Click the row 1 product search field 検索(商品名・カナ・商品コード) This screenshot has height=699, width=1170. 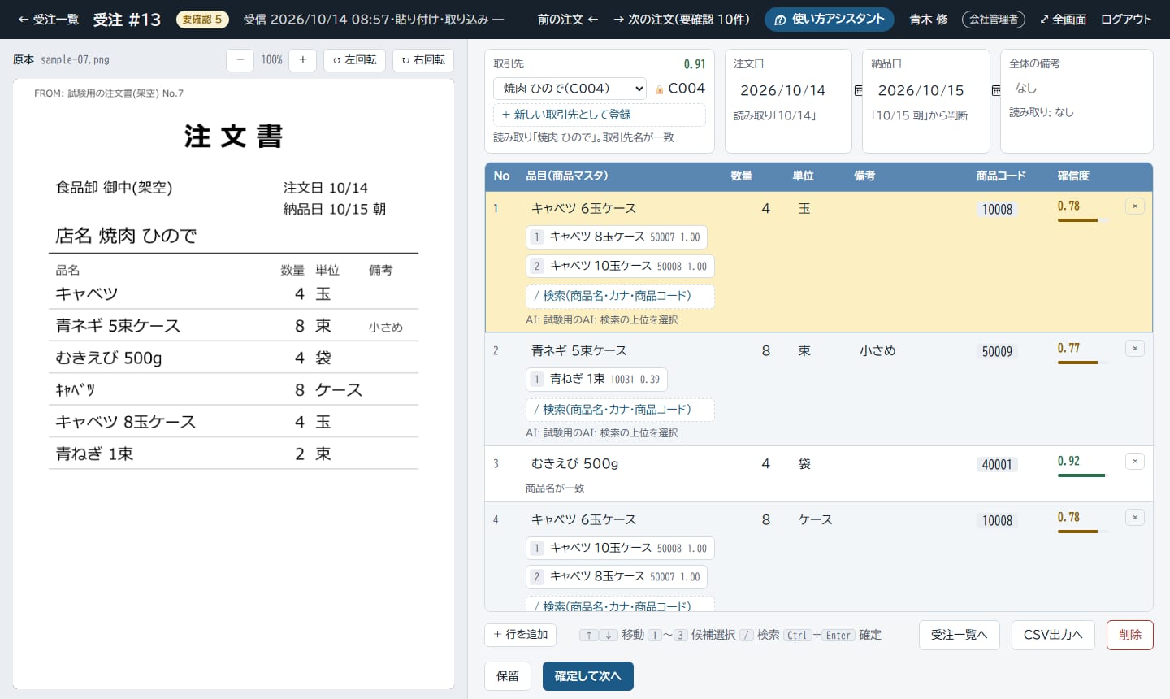point(620,296)
